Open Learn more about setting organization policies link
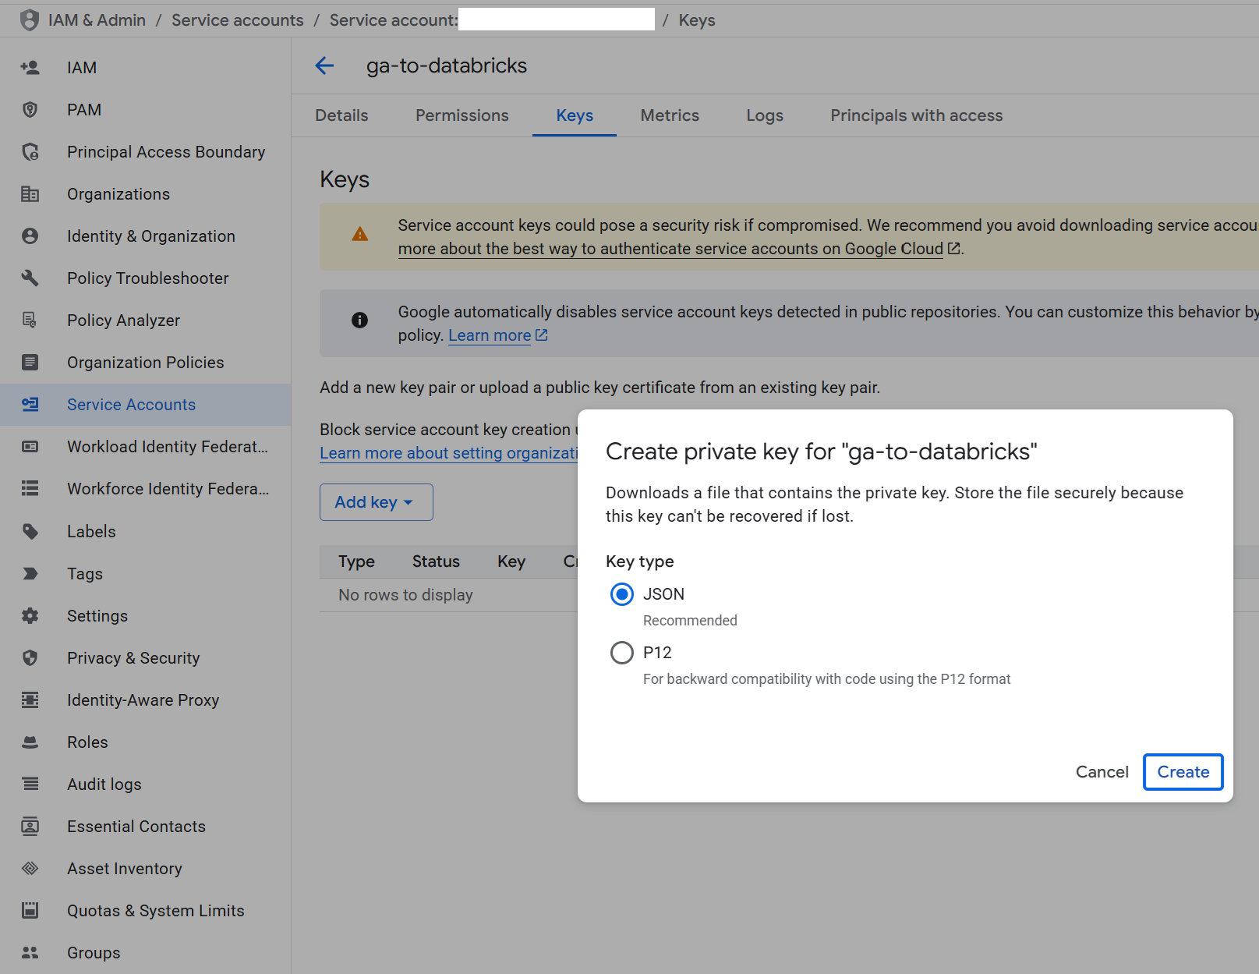The image size is (1259, 974). (449, 453)
